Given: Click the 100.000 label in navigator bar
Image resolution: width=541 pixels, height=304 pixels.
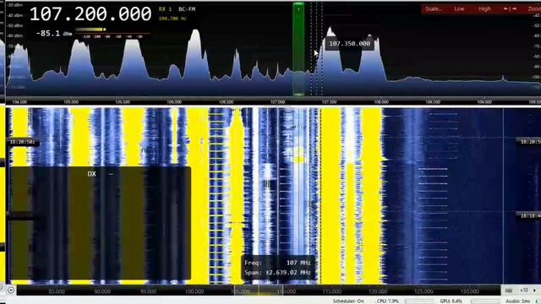Looking at the screenshot, I should pos(194,291).
